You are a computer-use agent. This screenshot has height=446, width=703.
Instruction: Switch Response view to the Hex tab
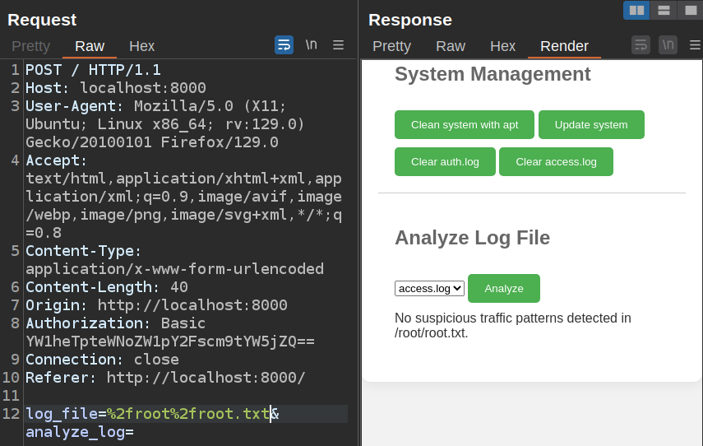pyautogui.click(x=502, y=46)
